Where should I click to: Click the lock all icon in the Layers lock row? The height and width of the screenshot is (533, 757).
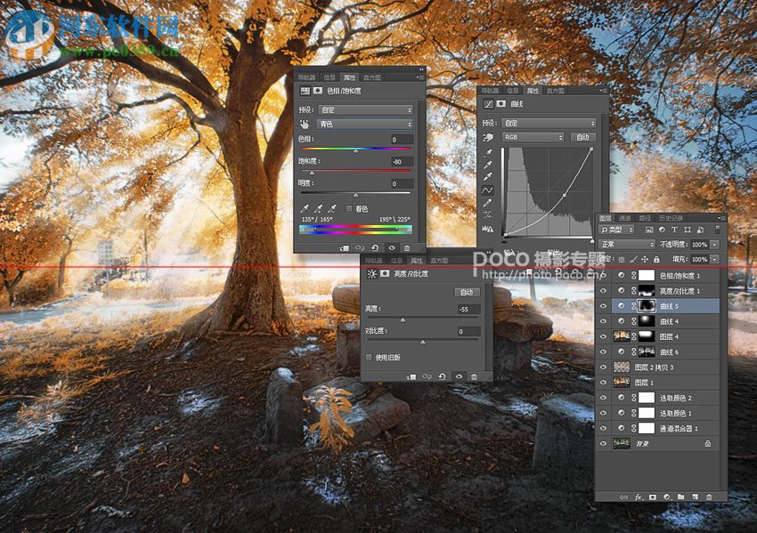pos(656,259)
